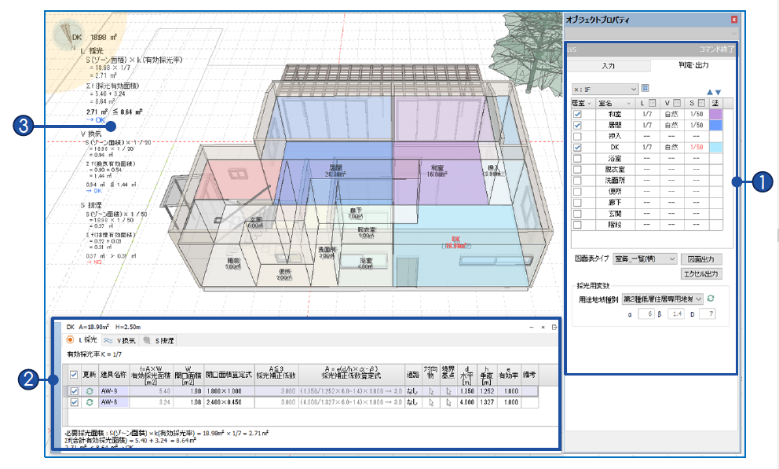Viewport: 779px width, 469px height.
Task: Click the refresh icon for AW-6 row
Action: coord(90,402)
